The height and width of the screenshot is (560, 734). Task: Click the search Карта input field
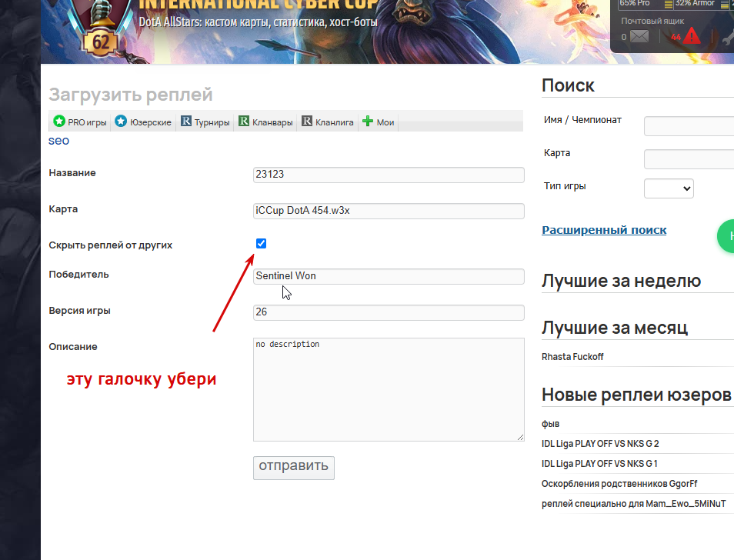689,159
